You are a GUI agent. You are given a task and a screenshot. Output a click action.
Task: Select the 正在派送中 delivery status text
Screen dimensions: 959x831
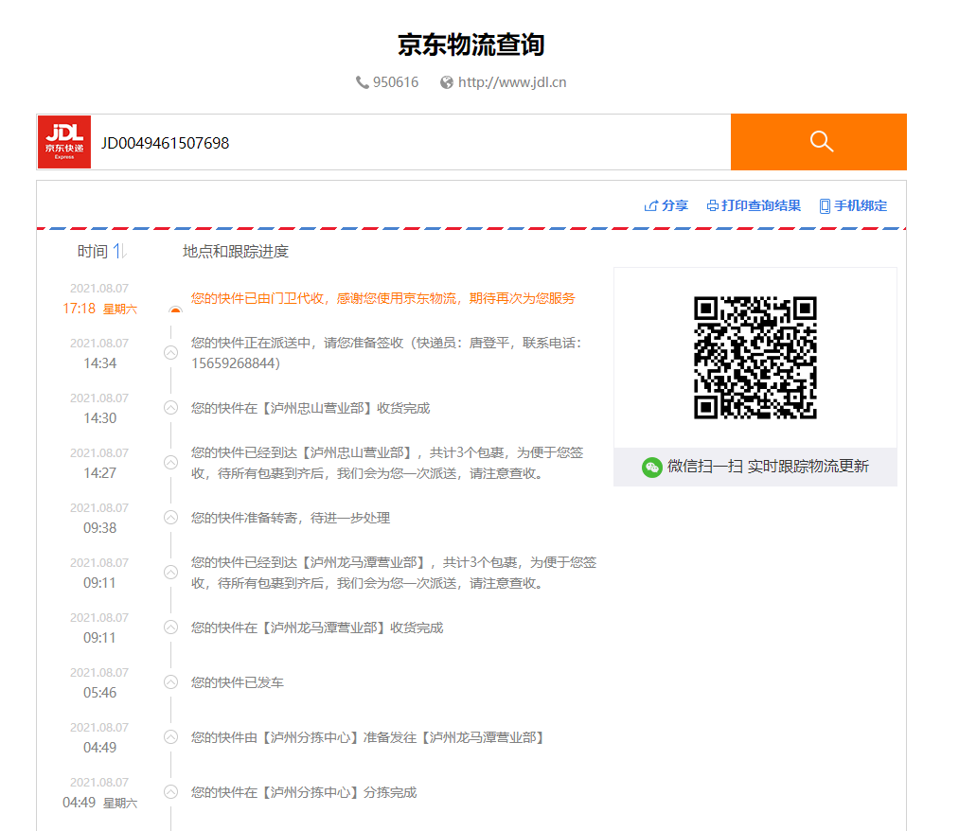pyautogui.click(x=386, y=353)
